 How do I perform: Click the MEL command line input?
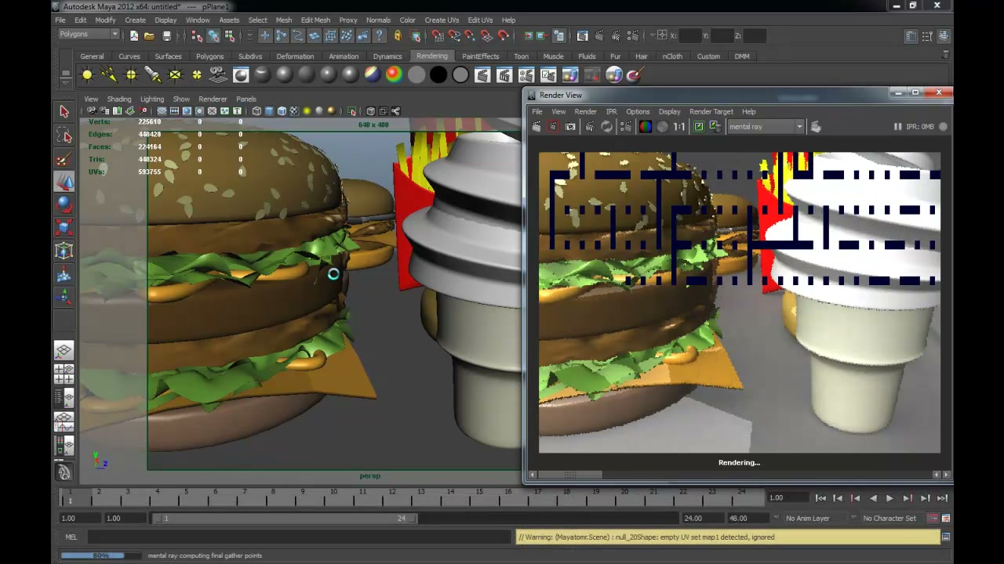tap(299, 537)
